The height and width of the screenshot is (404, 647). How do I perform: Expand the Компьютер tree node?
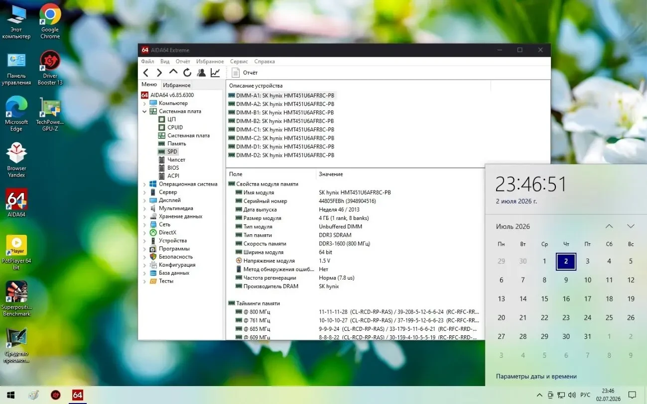[x=144, y=103]
